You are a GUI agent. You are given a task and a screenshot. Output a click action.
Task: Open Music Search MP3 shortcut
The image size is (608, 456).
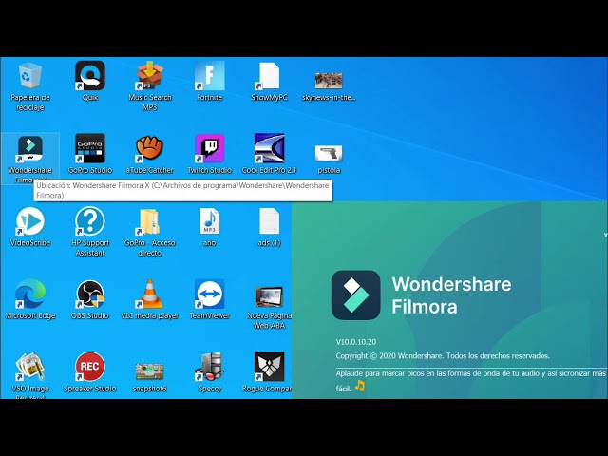tap(150, 86)
